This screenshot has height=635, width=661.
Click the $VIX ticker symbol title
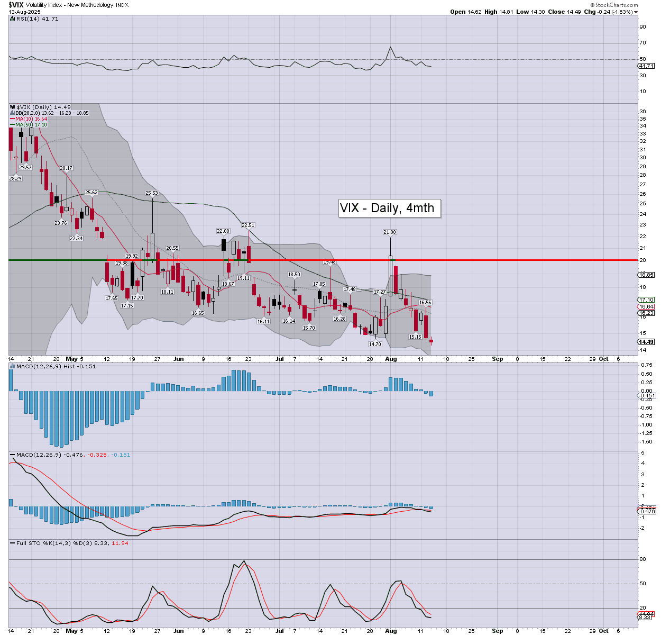pyautogui.click(x=16, y=5)
